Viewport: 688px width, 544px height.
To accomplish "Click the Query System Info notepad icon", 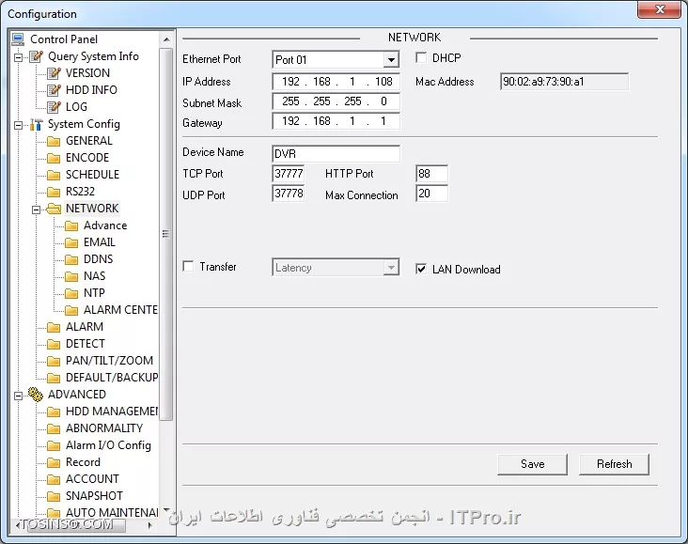I will pyautogui.click(x=37, y=56).
